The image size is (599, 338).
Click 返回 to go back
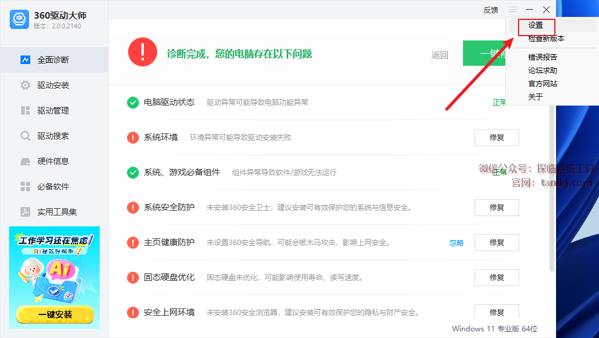(x=439, y=56)
